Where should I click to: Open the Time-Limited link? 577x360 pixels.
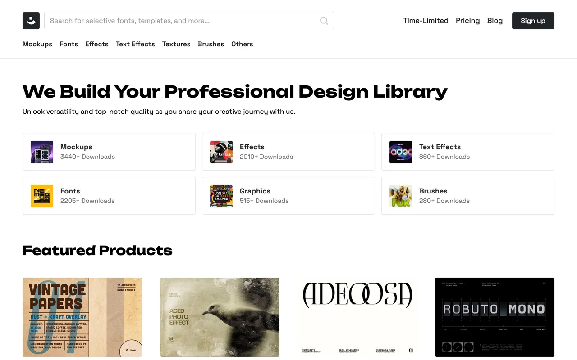tap(426, 21)
